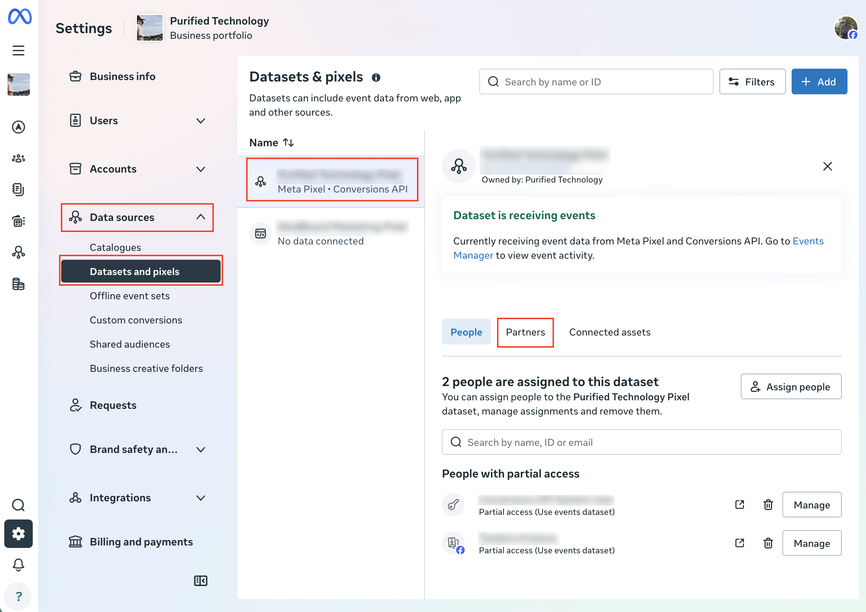Click the Meta logo icon
Image resolution: width=866 pixels, height=612 pixels.
point(20,17)
